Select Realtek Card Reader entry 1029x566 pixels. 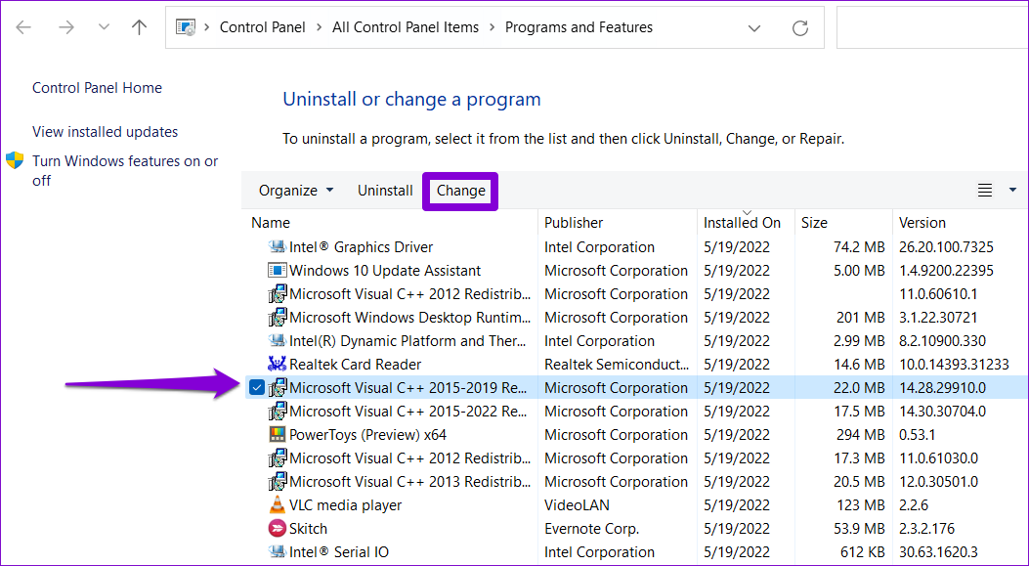coord(355,365)
